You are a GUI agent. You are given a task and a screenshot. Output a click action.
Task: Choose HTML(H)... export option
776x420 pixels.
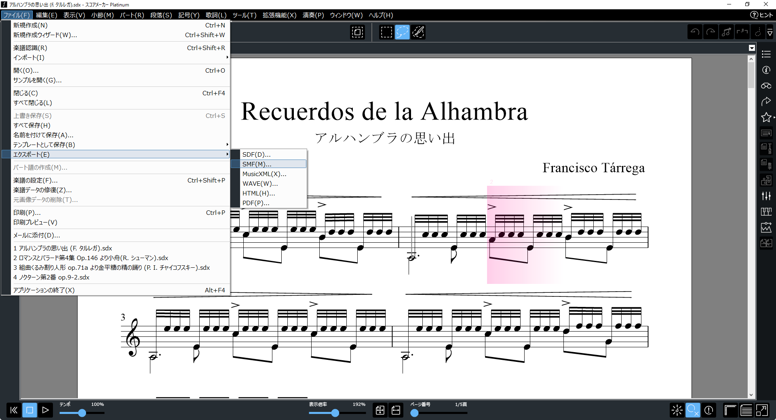coord(268,193)
